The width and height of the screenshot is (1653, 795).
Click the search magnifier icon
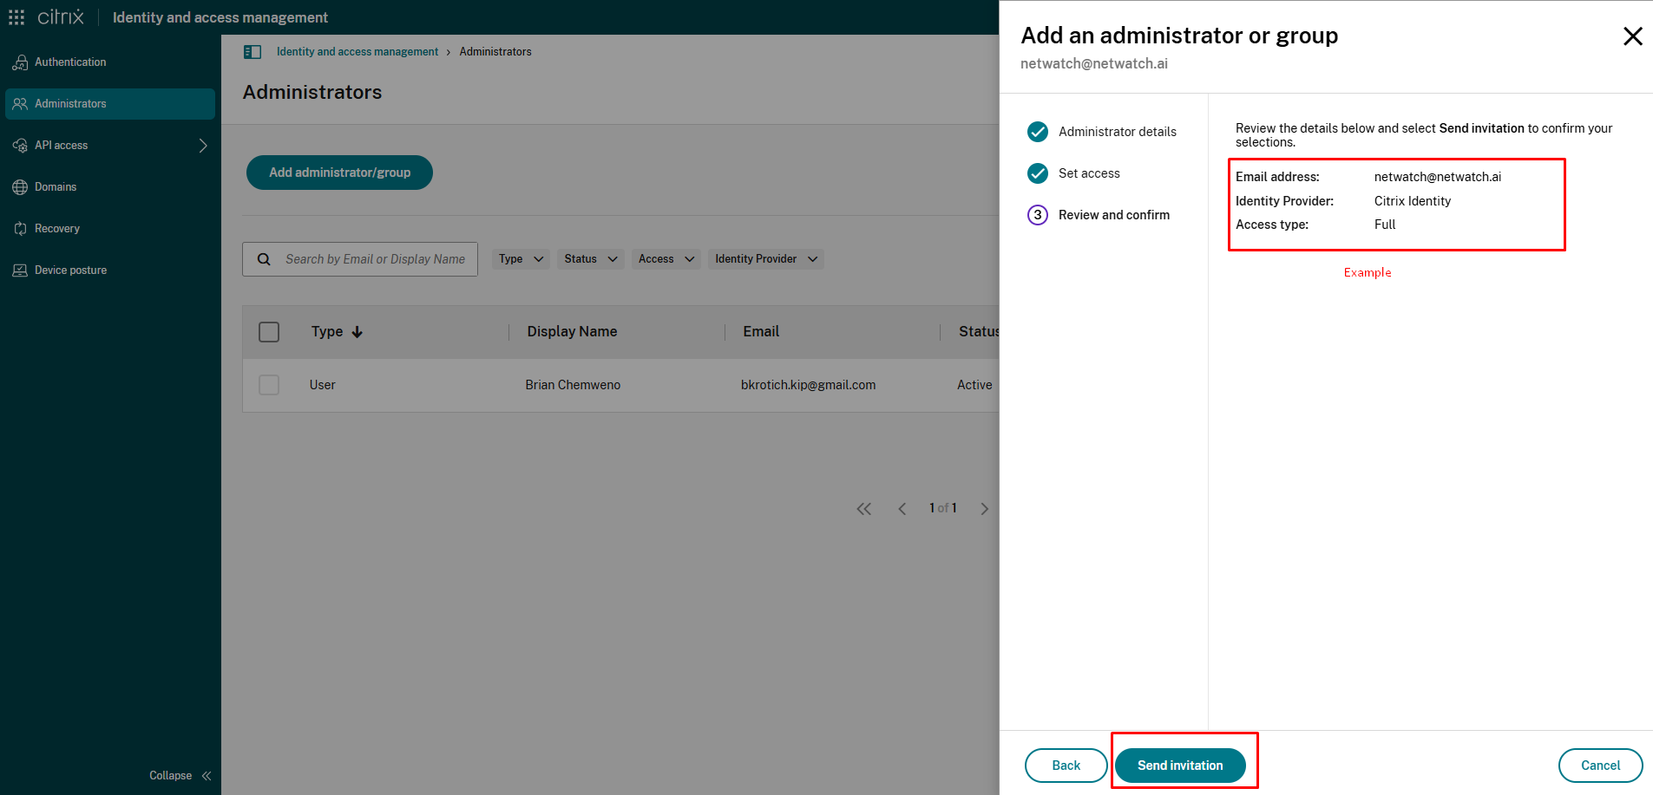[x=264, y=258]
